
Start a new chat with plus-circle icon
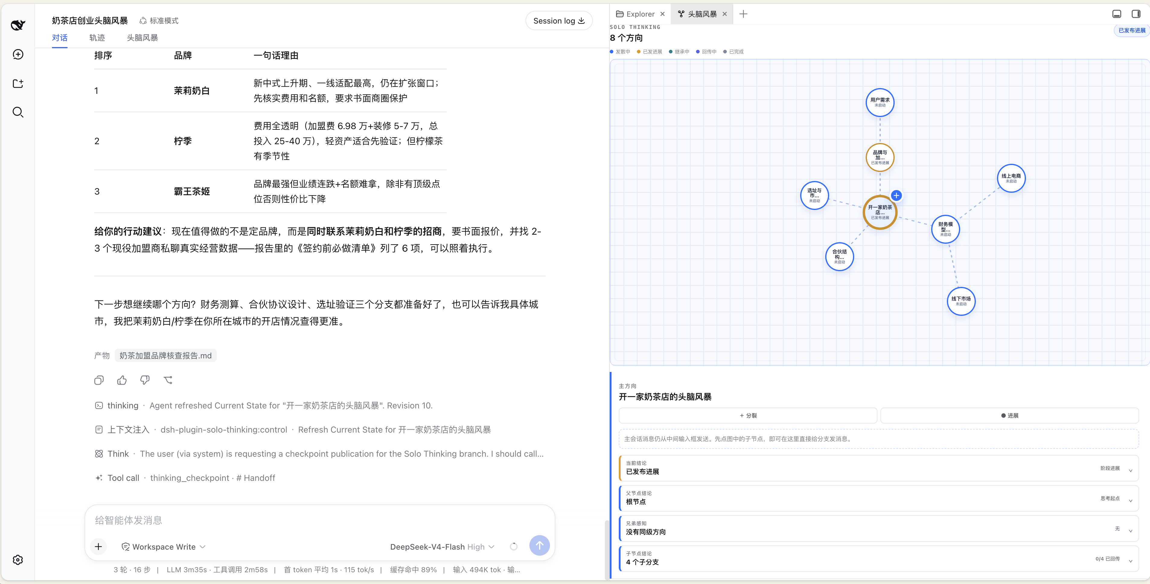[18, 54]
